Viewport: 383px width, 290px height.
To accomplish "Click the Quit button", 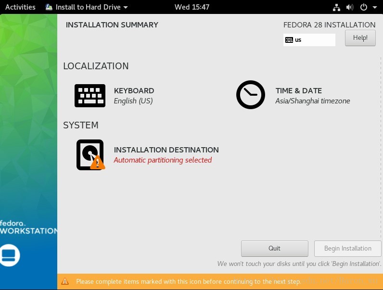I will tap(275, 249).
